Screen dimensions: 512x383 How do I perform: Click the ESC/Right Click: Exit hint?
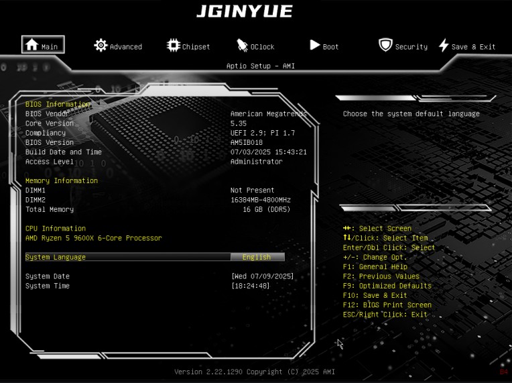click(x=385, y=315)
